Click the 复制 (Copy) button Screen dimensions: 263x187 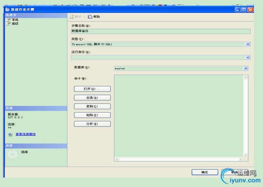tap(92, 106)
